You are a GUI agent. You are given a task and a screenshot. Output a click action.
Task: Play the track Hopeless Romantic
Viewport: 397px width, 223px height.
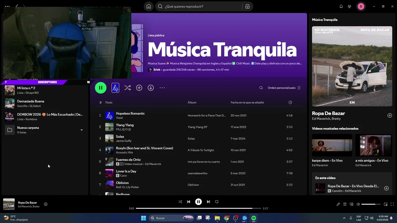(130, 113)
